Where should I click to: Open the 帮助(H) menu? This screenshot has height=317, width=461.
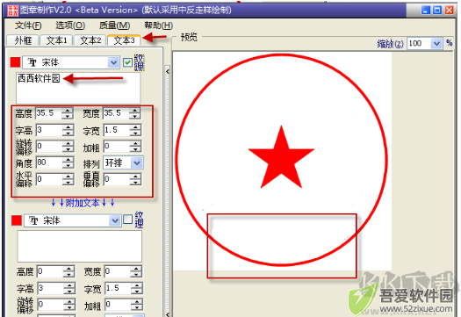[x=158, y=25]
